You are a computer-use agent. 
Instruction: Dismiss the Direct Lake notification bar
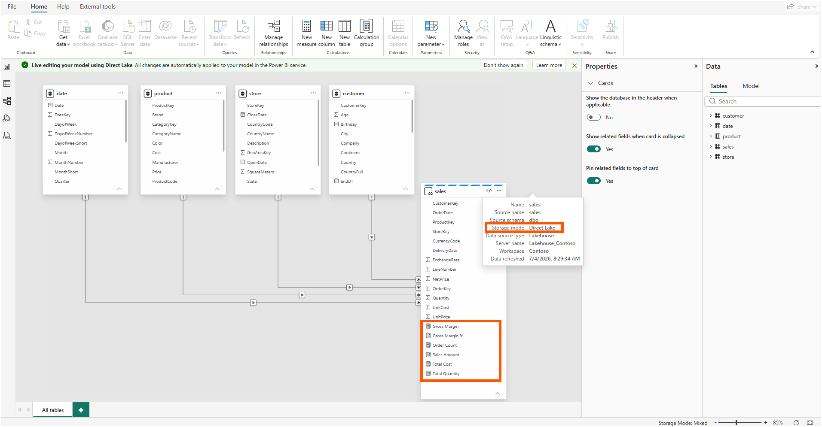[x=574, y=66]
